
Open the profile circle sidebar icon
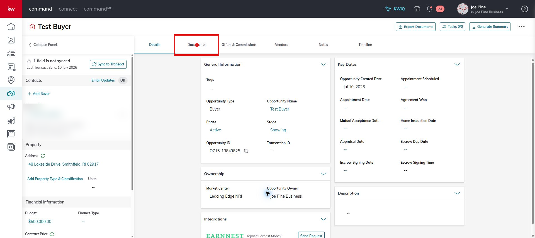pos(11,80)
